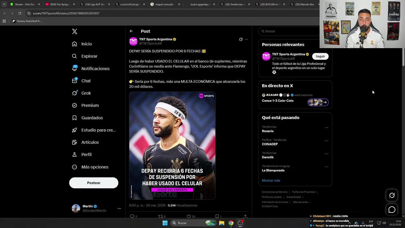Open options dots for CONADEP trend
The width and height of the screenshot is (405, 228).
pos(327,141)
